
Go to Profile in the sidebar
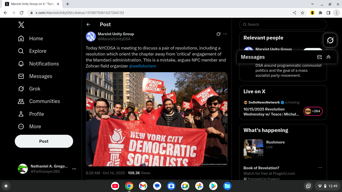pos(31,114)
